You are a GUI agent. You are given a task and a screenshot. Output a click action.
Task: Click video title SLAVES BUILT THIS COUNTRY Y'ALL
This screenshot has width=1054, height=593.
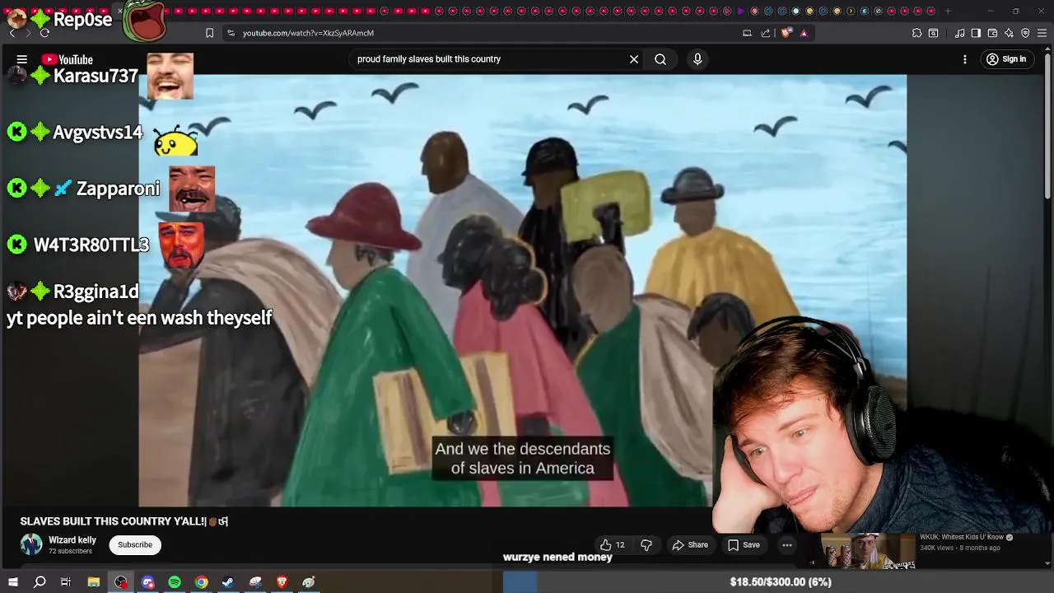pos(124,521)
